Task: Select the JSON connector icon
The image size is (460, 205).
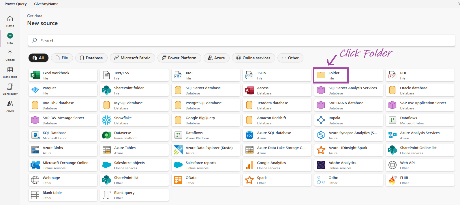Action: [249, 75]
